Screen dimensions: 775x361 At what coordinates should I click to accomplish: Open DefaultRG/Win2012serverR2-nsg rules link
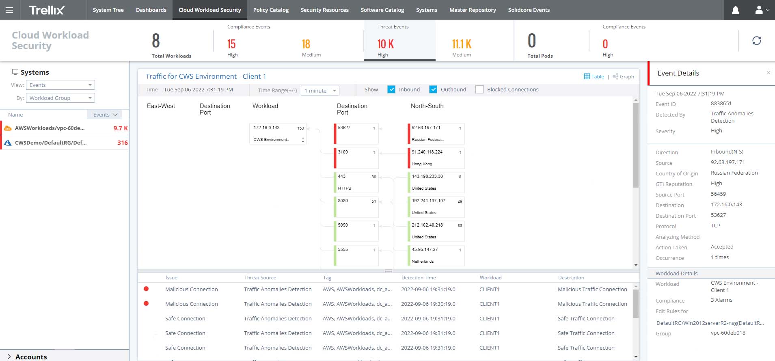coord(710,323)
